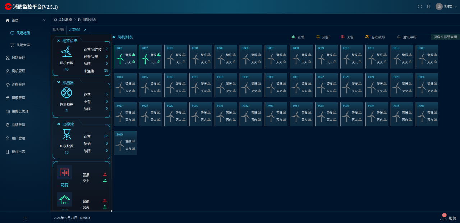The width and height of the screenshot is (460, 223).
Task: Open settings via the gear icon
Action: [x=428, y=6]
